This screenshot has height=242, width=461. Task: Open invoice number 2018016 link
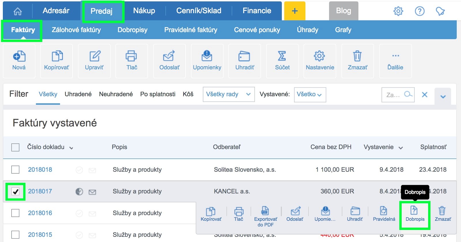click(40, 213)
